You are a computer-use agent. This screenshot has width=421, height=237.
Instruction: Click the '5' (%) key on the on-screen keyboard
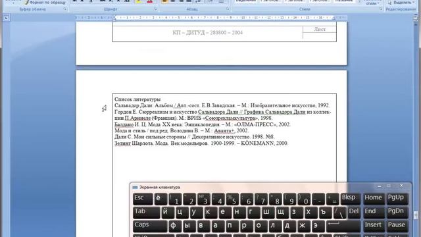coord(232,199)
